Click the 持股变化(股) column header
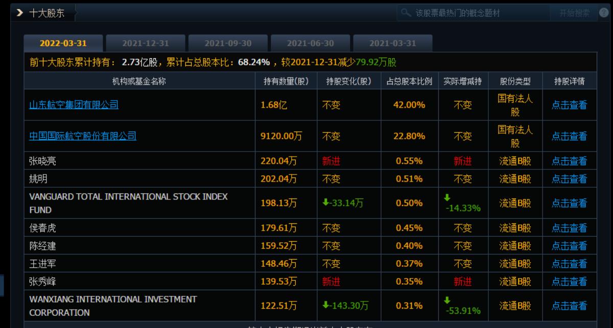The image size is (613, 328). pos(348,81)
